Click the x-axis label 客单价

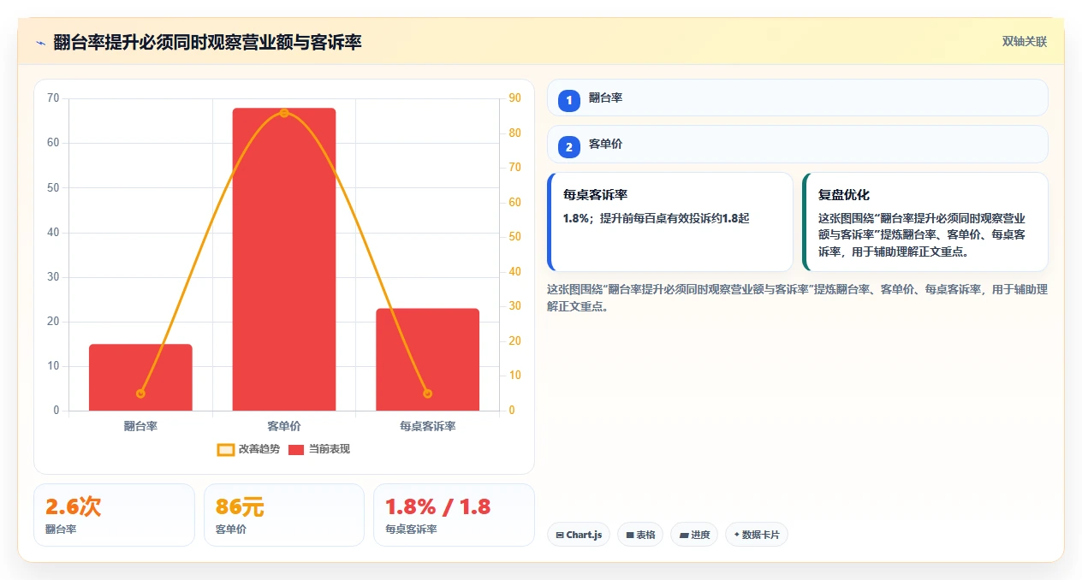[284, 426]
